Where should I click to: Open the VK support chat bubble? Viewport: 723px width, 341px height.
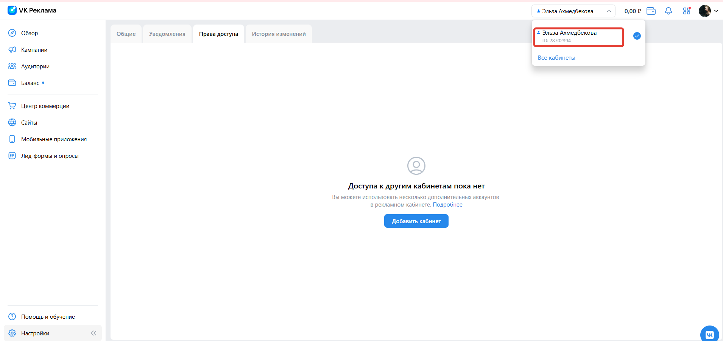(710, 333)
